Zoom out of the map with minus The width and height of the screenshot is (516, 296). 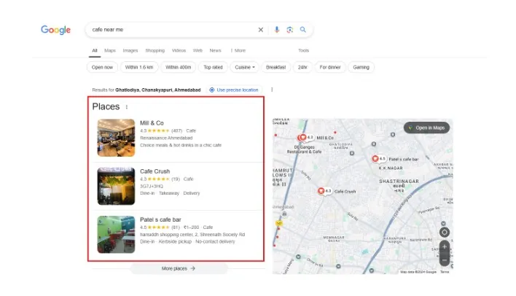[x=445, y=260]
